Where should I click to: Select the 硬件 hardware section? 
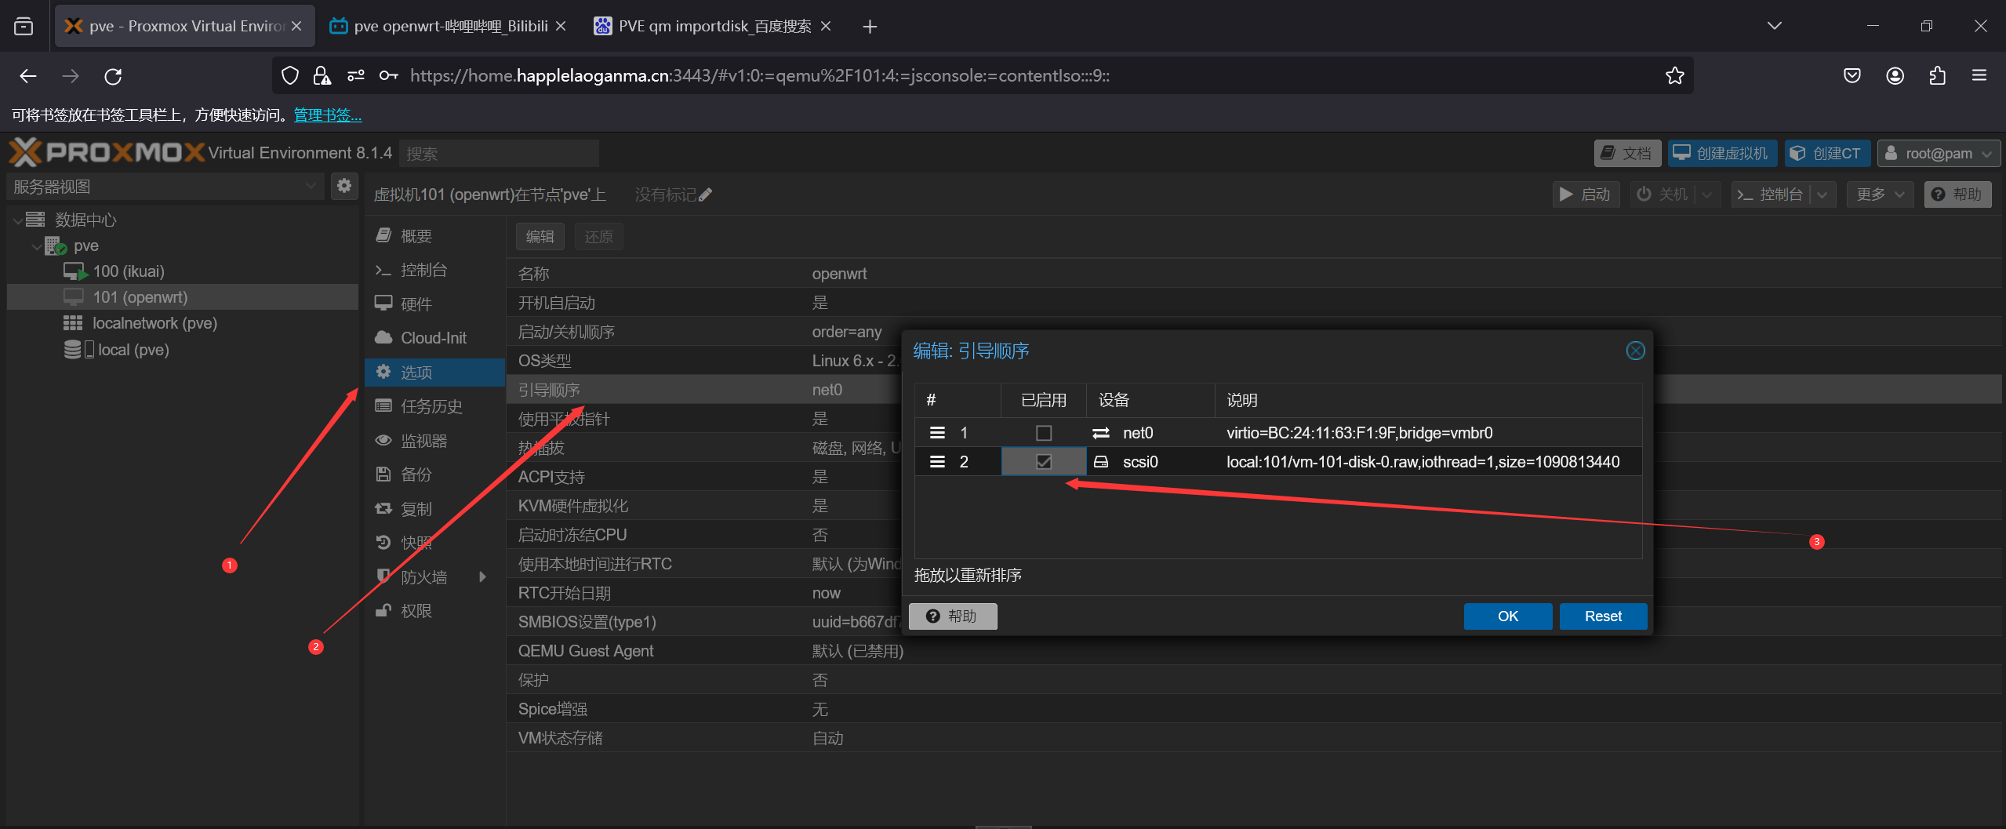(x=418, y=304)
